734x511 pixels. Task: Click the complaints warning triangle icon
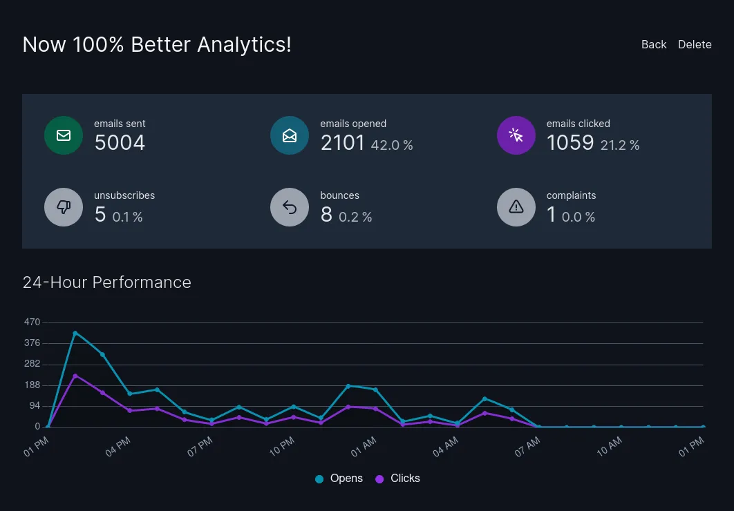click(516, 207)
